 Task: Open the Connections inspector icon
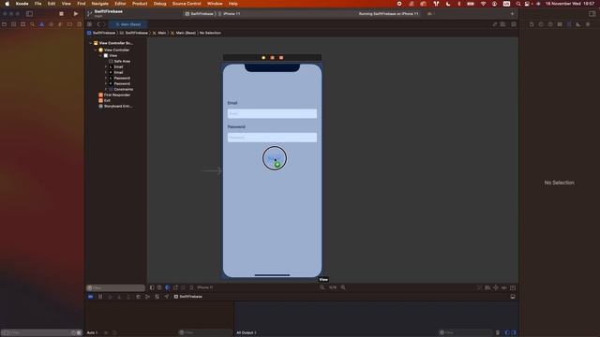pyautogui.click(x=588, y=24)
